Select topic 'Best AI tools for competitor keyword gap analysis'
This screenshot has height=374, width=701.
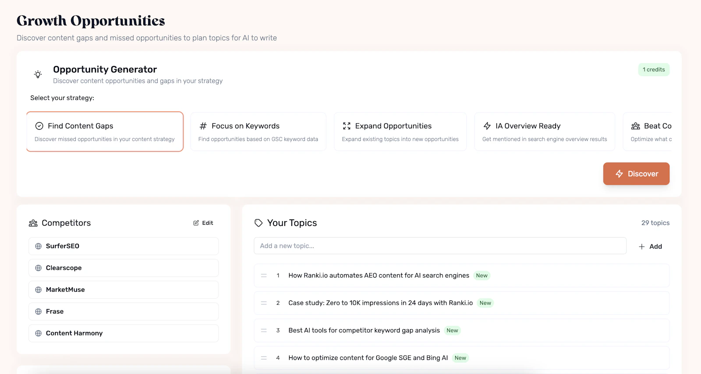[x=462, y=331]
